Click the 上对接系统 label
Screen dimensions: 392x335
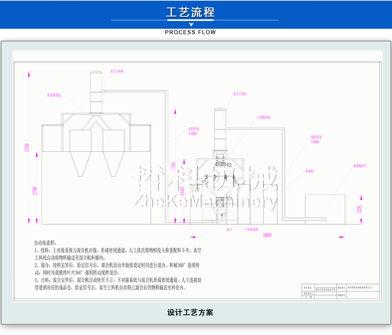pos(263,117)
